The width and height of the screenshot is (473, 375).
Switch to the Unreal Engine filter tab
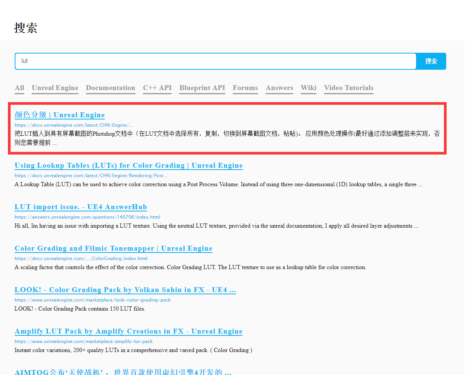click(x=55, y=88)
